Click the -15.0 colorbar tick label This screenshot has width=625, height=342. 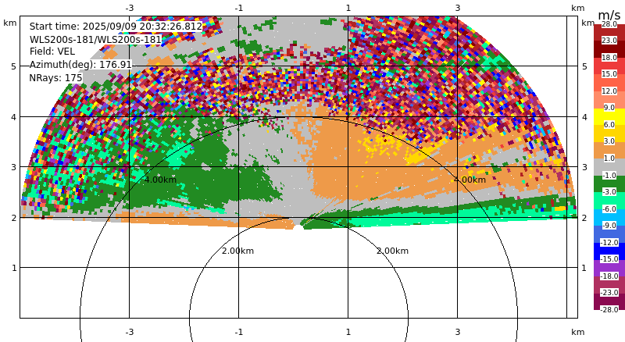point(609,259)
